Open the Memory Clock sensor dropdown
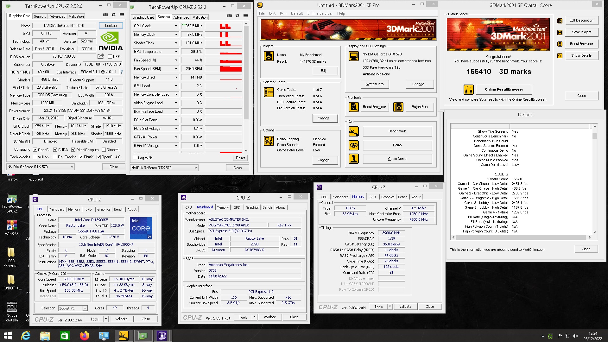This screenshot has height=342, width=608. (x=176, y=35)
